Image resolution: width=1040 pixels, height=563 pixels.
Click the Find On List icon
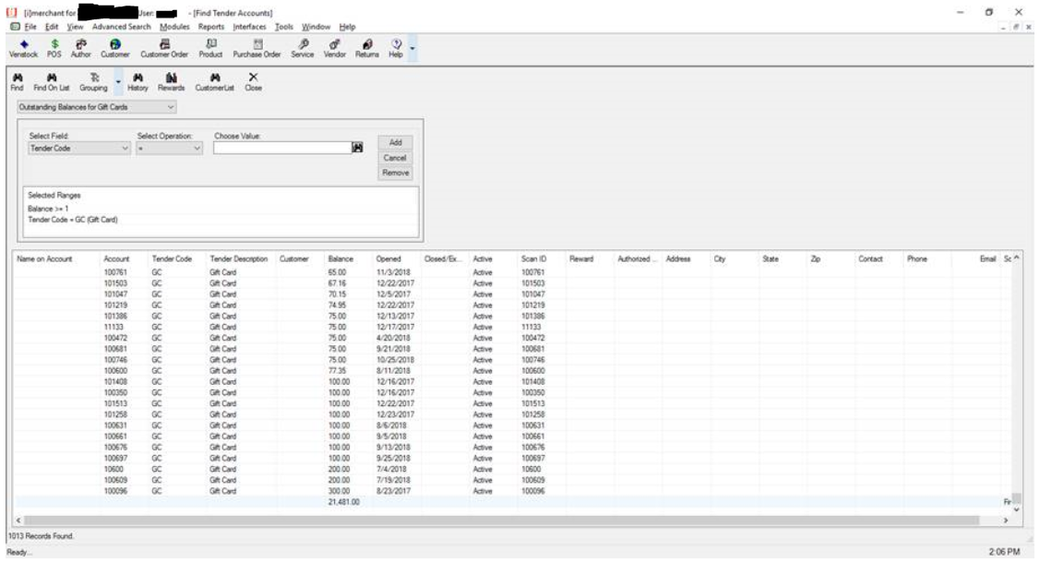(51, 81)
